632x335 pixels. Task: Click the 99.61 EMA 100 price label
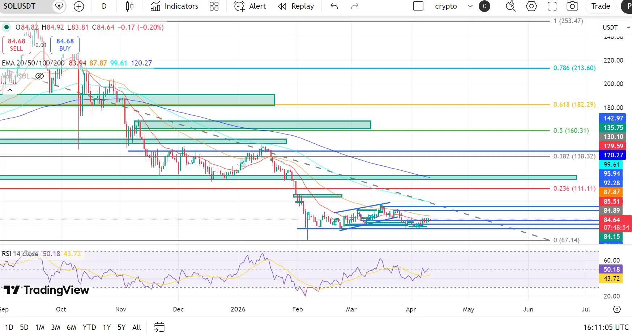[611, 165]
